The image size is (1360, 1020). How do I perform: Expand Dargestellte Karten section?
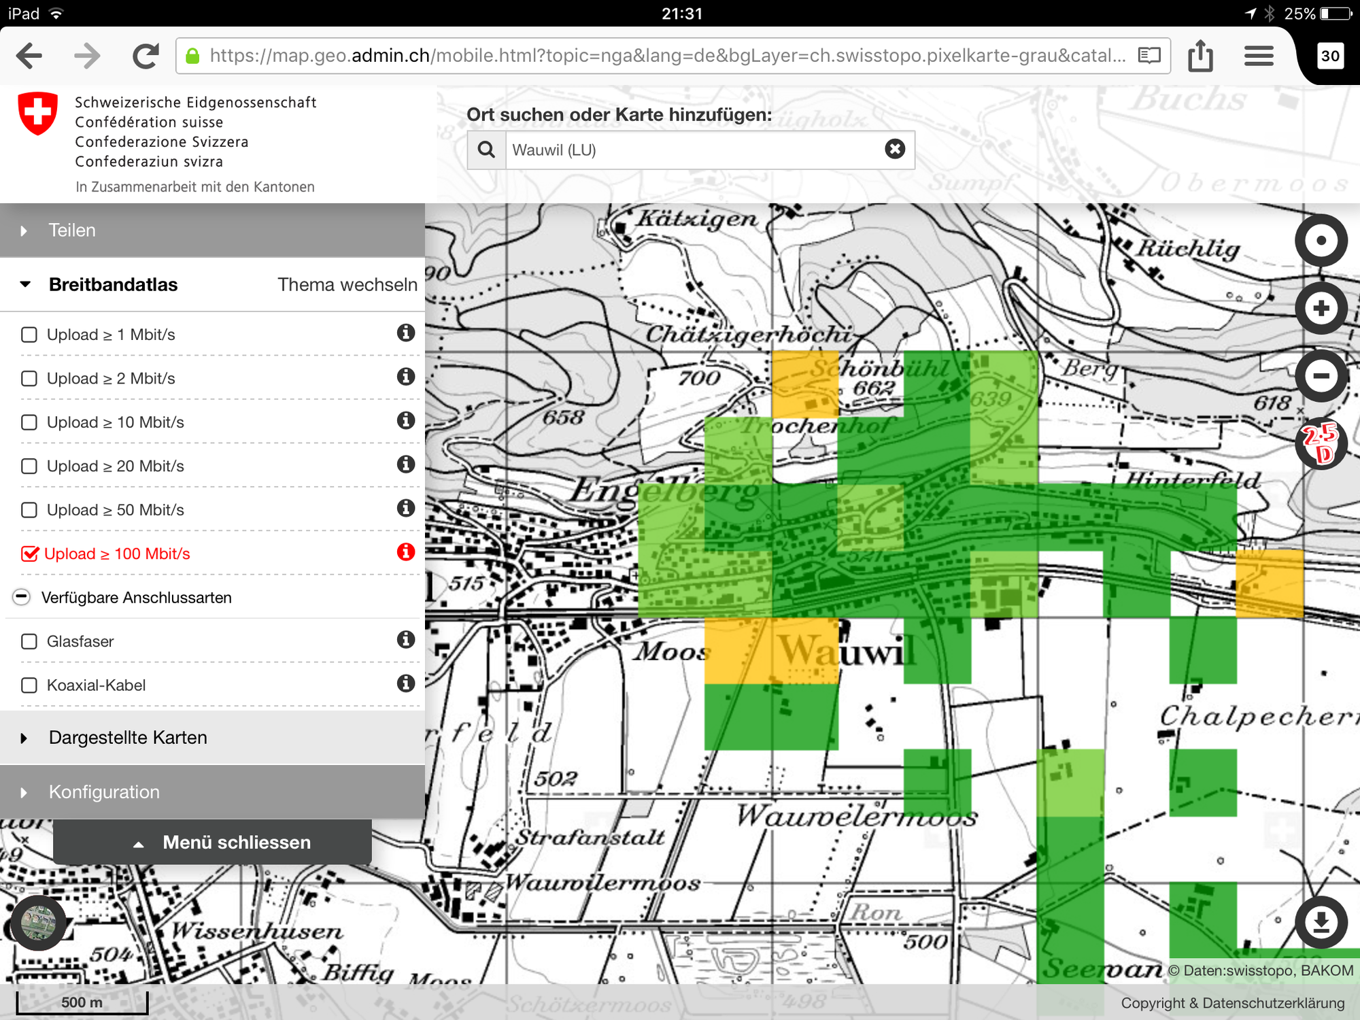(x=212, y=738)
